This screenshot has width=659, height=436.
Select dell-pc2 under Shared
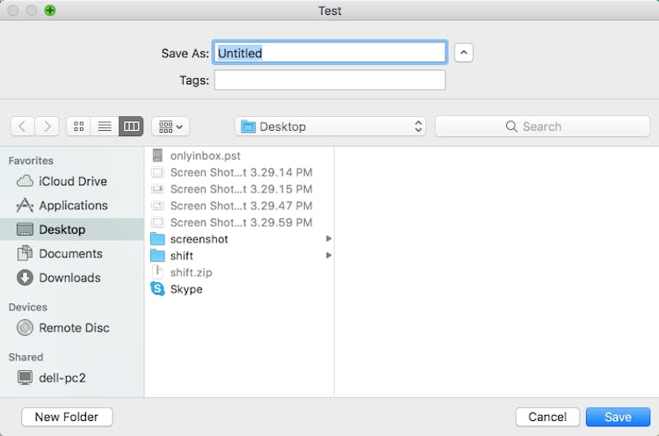62,378
